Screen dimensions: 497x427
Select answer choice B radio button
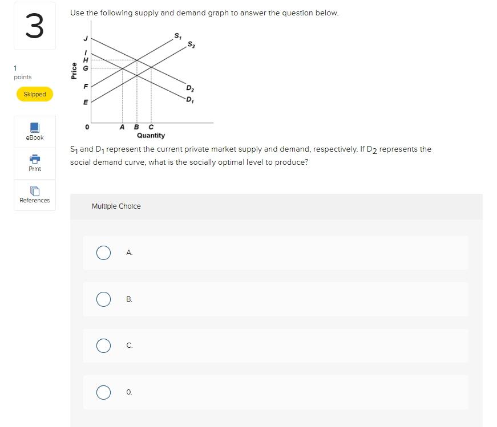(103, 299)
